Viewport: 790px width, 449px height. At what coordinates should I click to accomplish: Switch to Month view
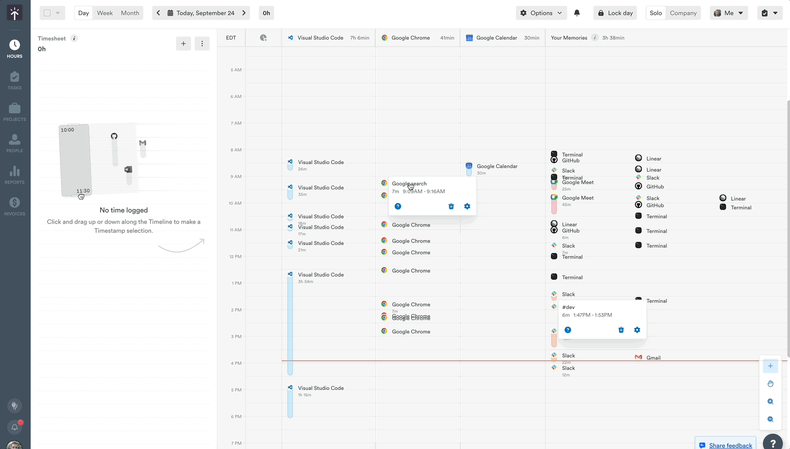point(130,13)
